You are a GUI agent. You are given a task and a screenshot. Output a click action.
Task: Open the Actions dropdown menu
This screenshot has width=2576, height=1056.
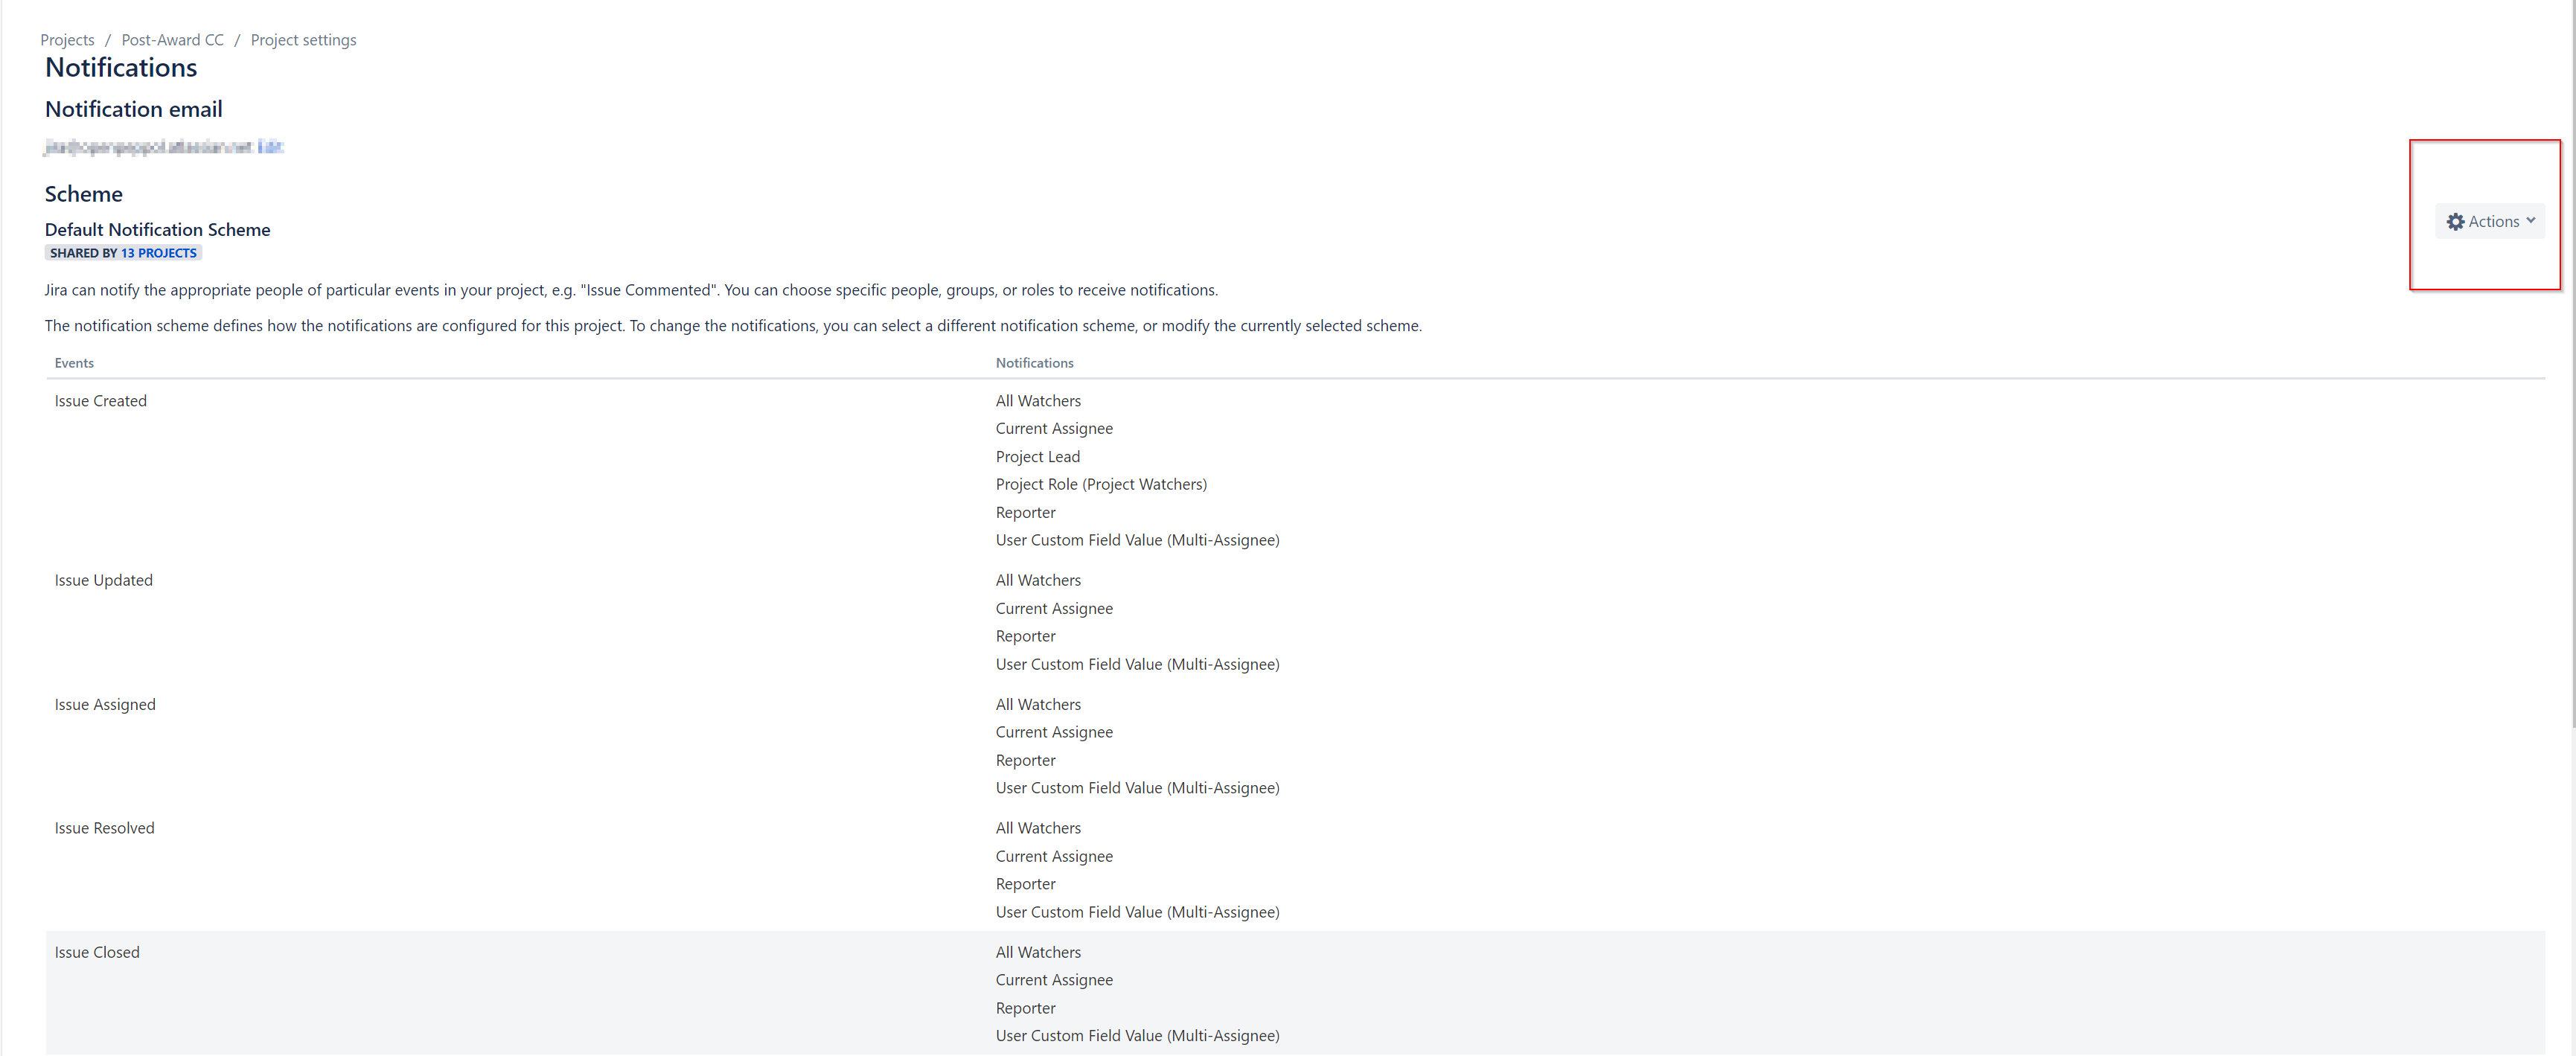(2489, 221)
